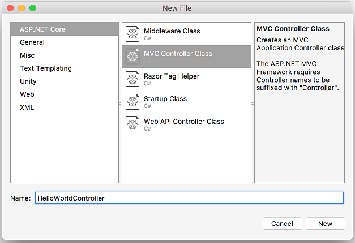Click the Razor Tag Helper file icon
Image resolution: width=355 pixels, height=243 pixels.
tap(132, 79)
